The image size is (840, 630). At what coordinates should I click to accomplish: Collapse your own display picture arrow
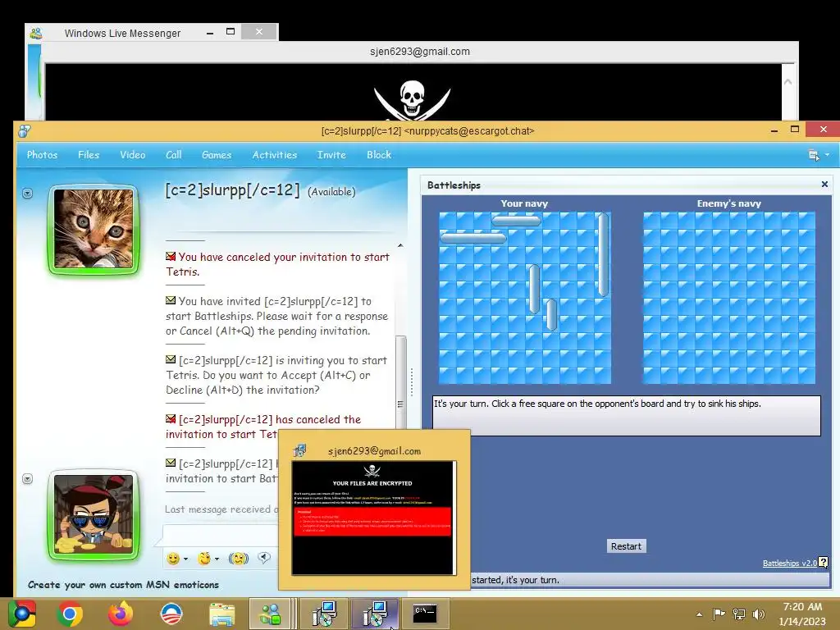(27, 478)
